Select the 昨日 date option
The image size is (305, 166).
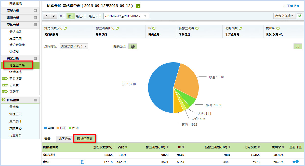pos(70,16)
